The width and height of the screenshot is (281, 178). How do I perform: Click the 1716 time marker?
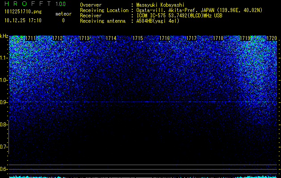(164, 38)
